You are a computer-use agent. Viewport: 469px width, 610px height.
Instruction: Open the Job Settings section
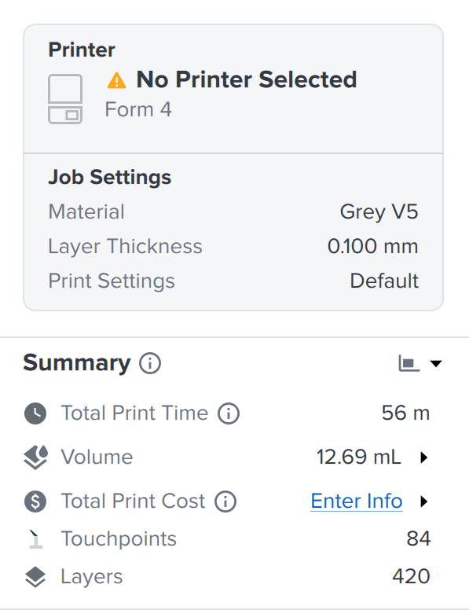coord(110,178)
